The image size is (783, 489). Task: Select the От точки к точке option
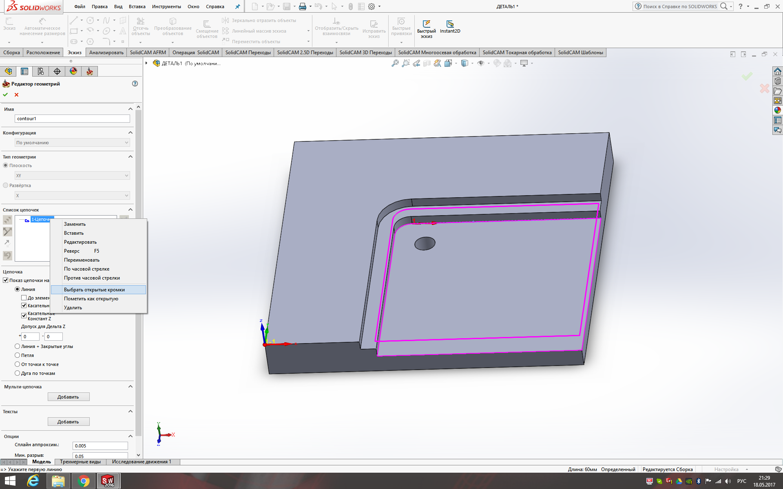tap(18, 364)
